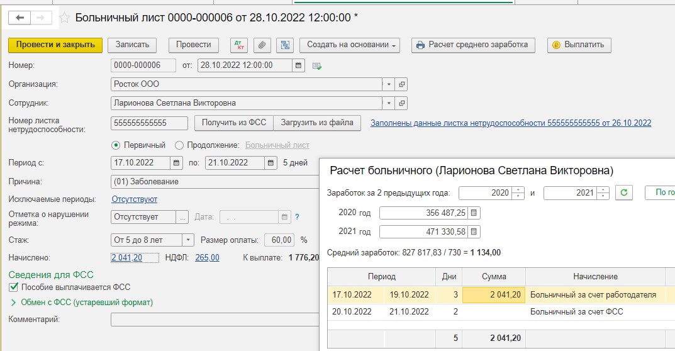675x351 pixels.
Task: Click Сумма column header
Action: 494,277
